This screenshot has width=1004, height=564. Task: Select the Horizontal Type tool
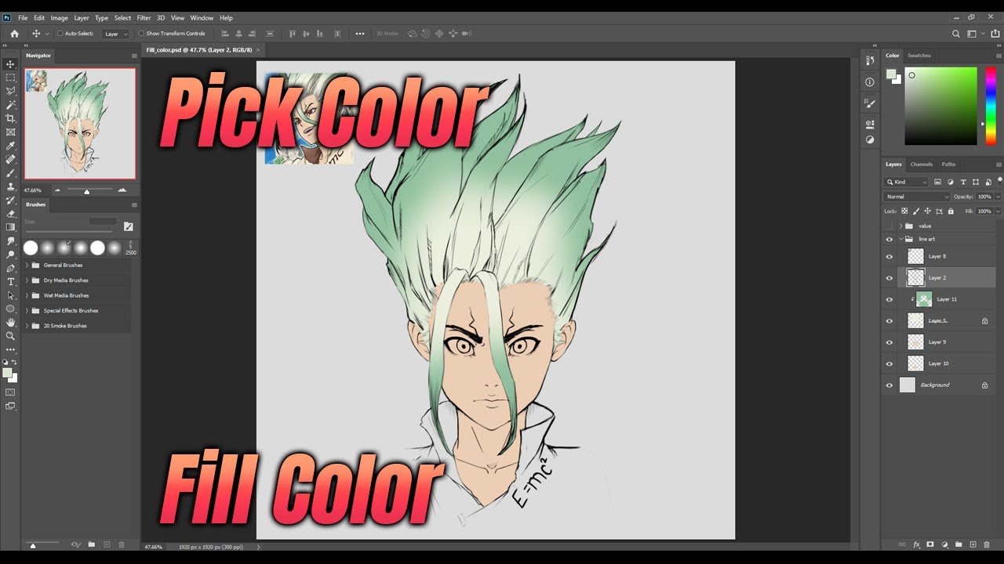pos(10,281)
